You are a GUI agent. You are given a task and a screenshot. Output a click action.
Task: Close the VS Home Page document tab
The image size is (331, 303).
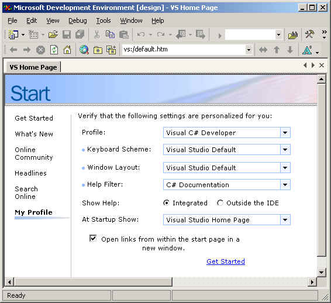click(322, 66)
